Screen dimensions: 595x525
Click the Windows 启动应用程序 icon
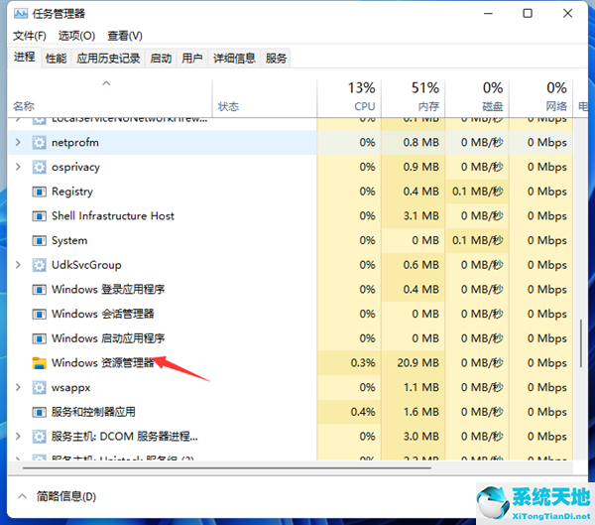point(39,338)
